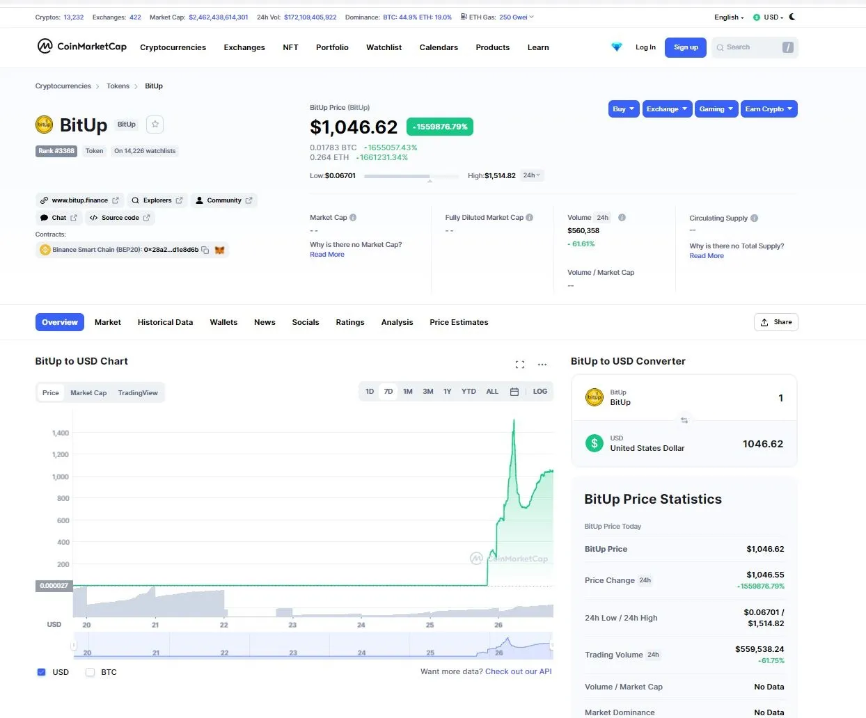Switch to Historical Data tab
Screen dimensions: 866x718
[x=165, y=322]
